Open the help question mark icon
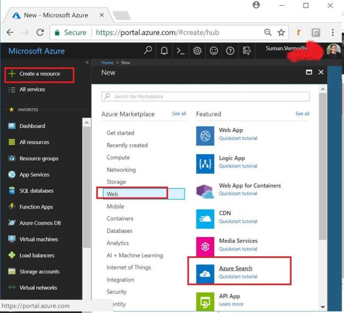Viewport: 344px width, 313px height. click(x=230, y=51)
